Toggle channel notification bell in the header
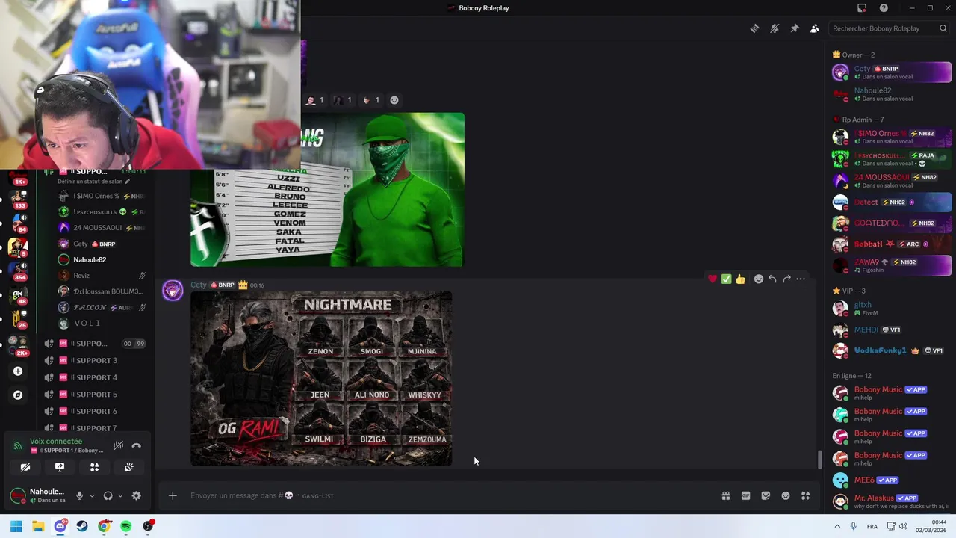This screenshot has height=538, width=956. coord(775,28)
